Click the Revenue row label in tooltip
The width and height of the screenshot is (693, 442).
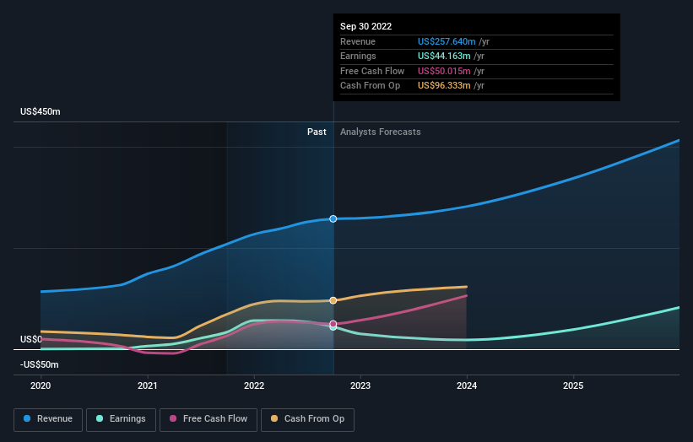(x=358, y=41)
